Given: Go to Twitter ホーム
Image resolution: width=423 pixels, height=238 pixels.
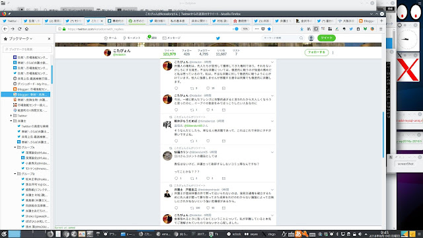Looking at the screenshot, I should [x=110, y=38].
